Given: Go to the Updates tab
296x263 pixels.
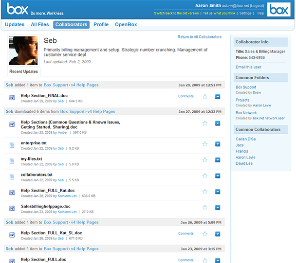Looking at the screenshot, I should coord(15,24).
